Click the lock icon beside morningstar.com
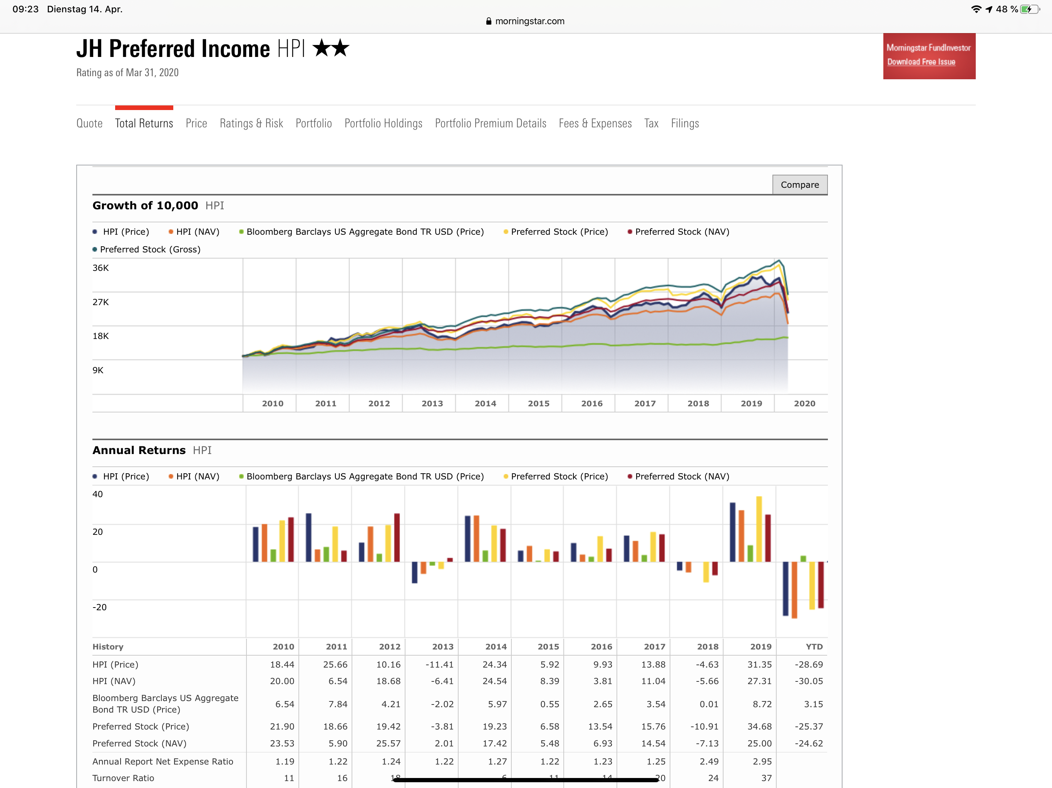The image size is (1052, 788). (x=488, y=22)
